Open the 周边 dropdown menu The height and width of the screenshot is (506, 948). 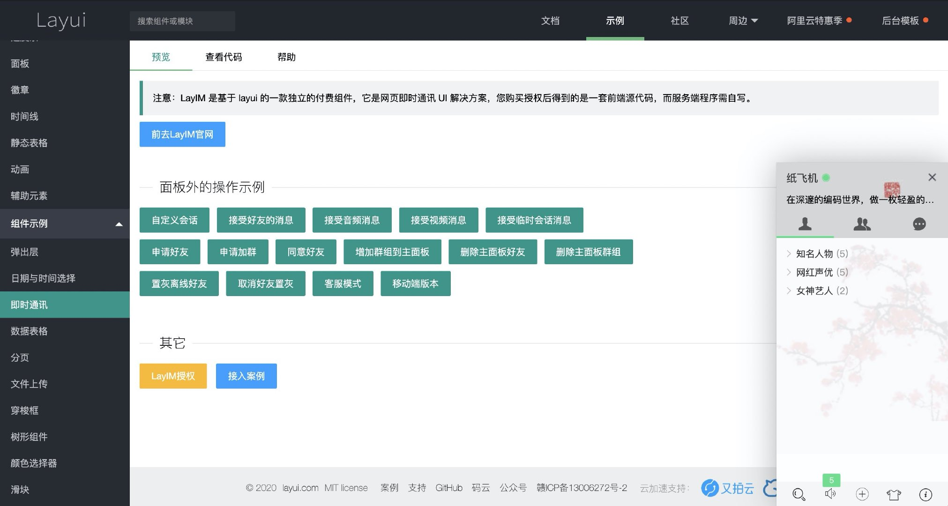pyautogui.click(x=743, y=21)
